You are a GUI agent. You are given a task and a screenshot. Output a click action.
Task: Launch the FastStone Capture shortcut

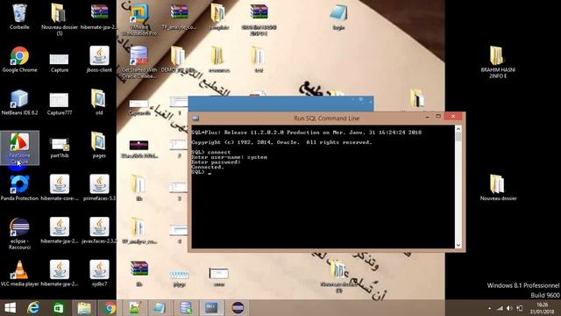click(x=19, y=148)
